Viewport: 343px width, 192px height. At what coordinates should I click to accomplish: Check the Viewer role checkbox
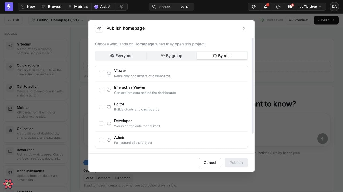[101, 73]
